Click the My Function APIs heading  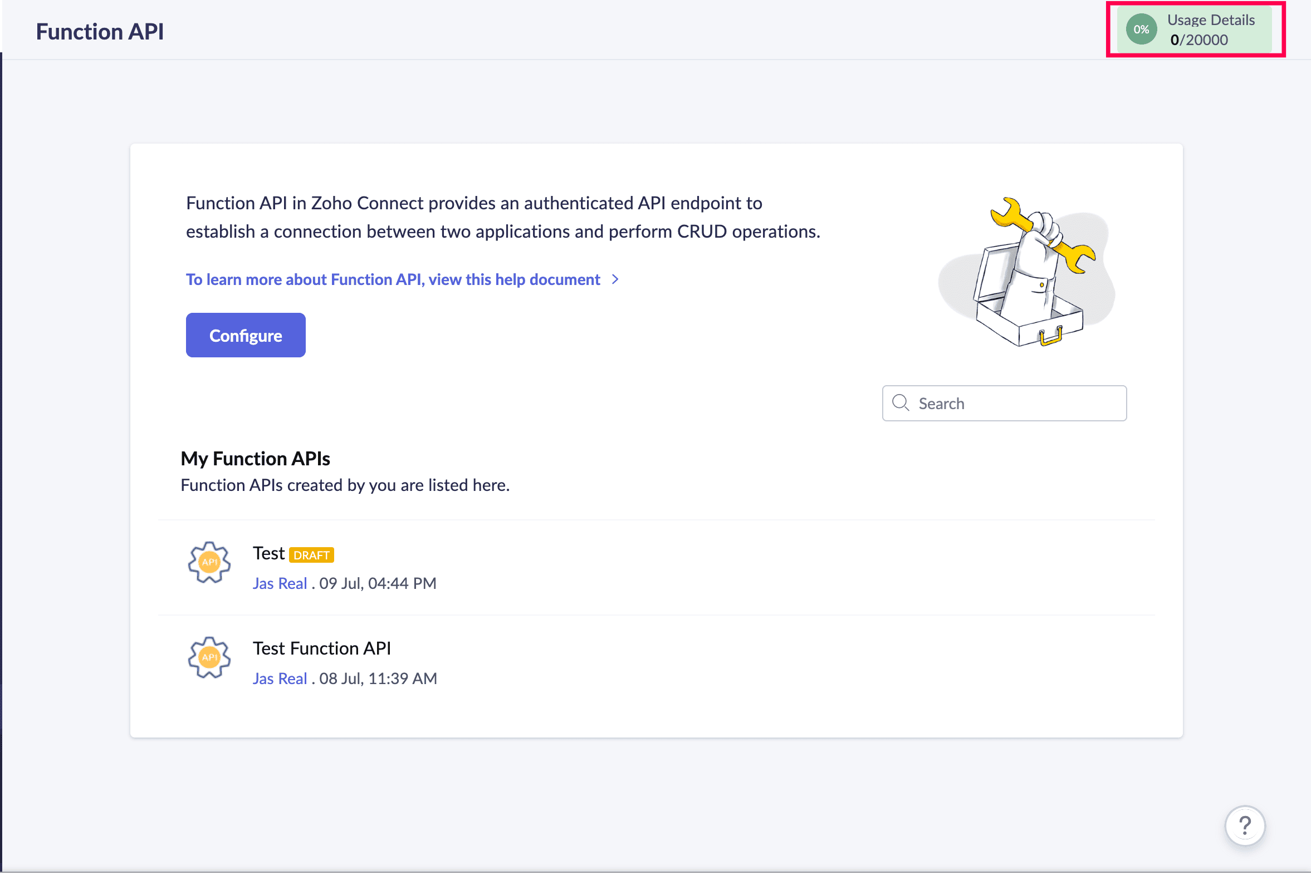255,458
